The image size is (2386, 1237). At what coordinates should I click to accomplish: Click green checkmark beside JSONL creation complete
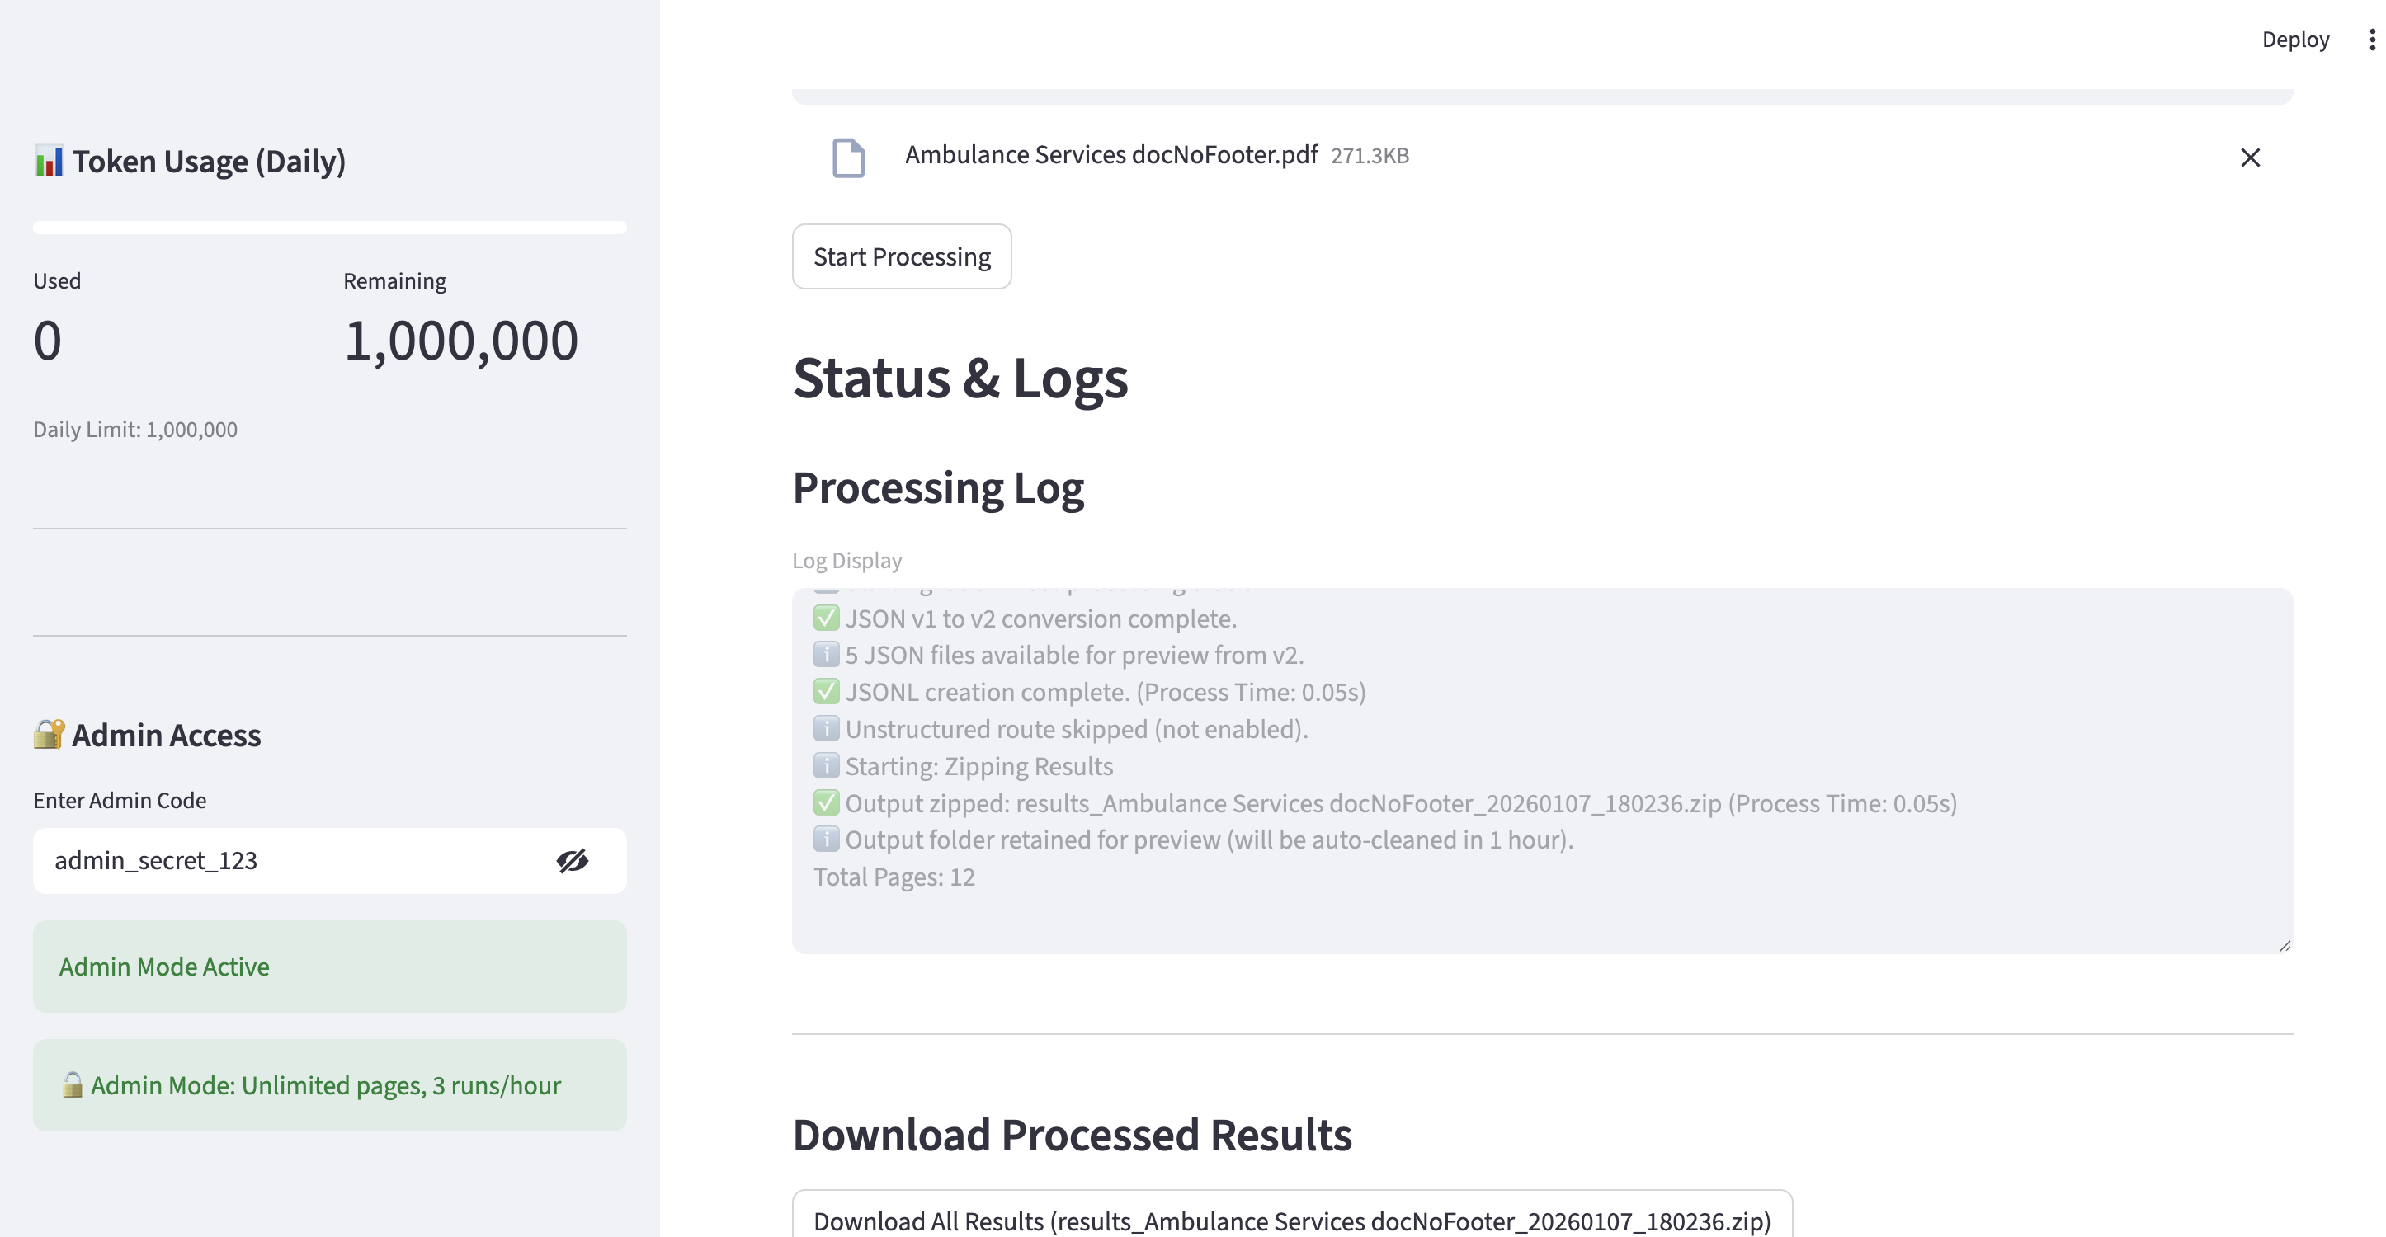825,692
